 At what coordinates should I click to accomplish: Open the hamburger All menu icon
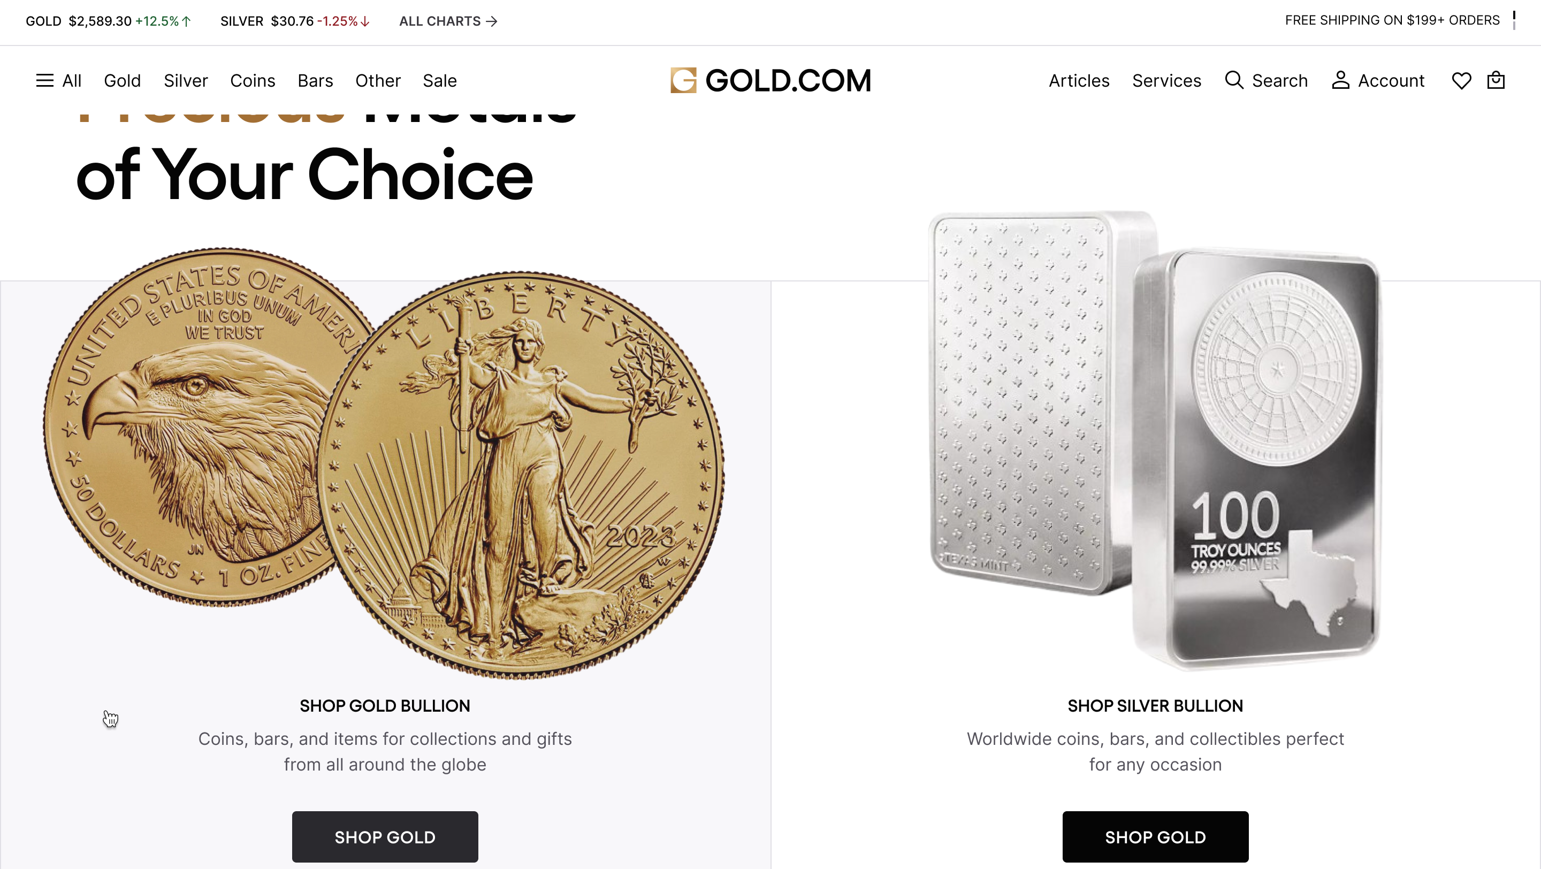[x=45, y=81]
